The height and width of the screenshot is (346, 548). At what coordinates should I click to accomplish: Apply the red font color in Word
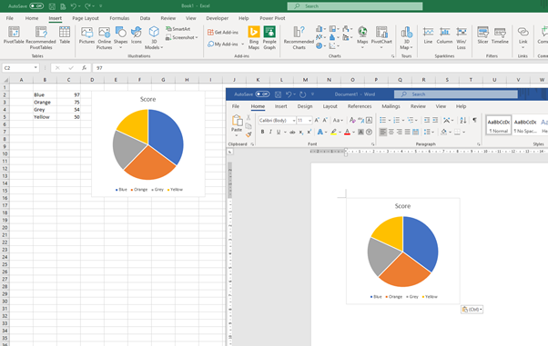[347, 132]
